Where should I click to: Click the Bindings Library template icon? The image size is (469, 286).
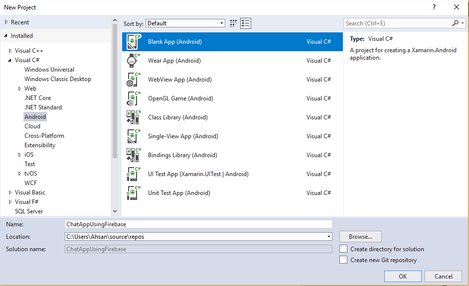(x=134, y=155)
